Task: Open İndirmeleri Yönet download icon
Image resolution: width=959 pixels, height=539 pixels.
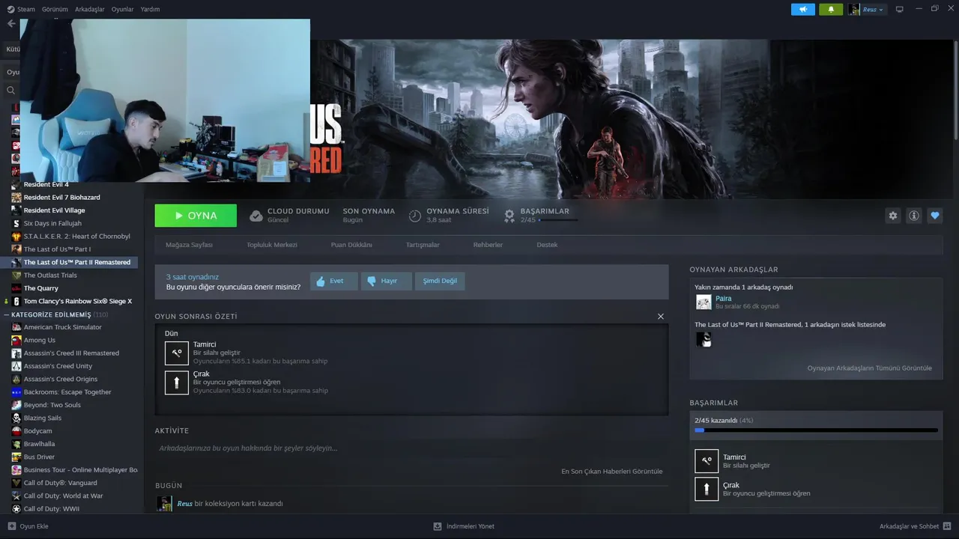Action: click(x=438, y=526)
